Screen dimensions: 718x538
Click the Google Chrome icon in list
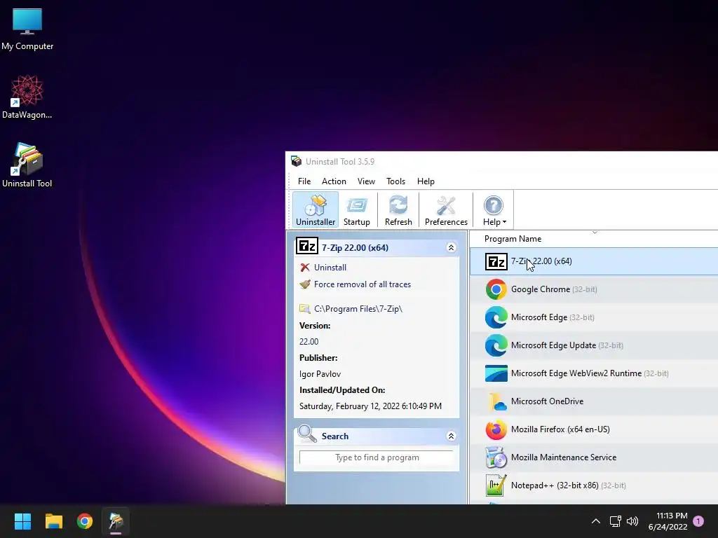pos(496,289)
